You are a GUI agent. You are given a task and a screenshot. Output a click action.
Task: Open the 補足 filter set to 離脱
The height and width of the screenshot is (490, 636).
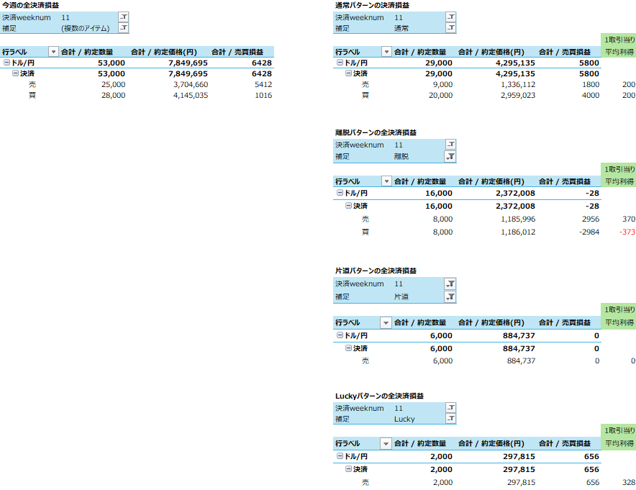(x=450, y=155)
